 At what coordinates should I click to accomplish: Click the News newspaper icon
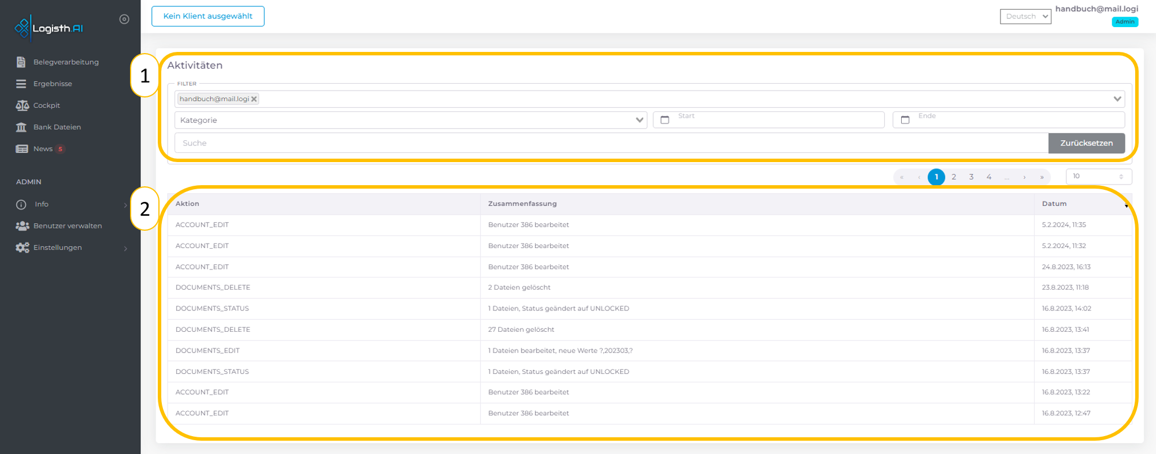(x=22, y=149)
